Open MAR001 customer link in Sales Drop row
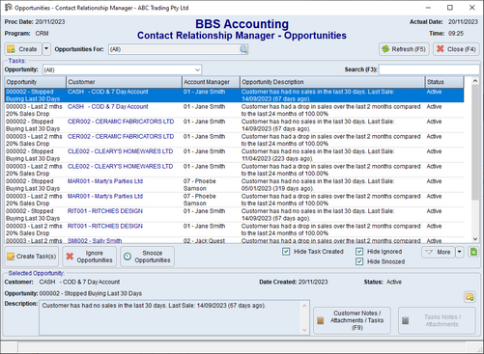484x354 pixels. 105,196
